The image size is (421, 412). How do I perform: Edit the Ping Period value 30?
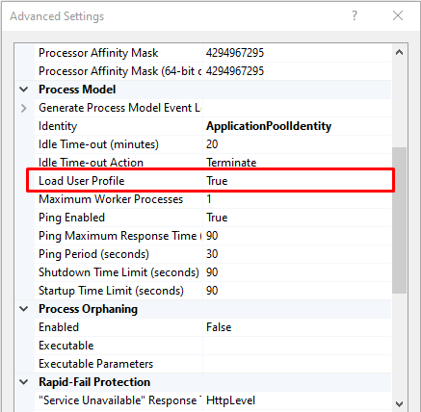pyautogui.click(x=212, y=254)
